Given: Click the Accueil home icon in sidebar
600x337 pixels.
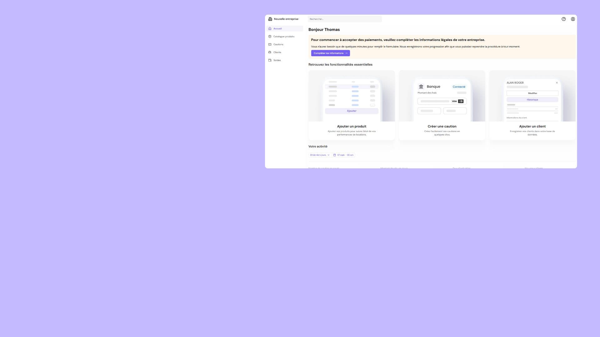Looking at the screenshot, I should click(x=270, y=28).
